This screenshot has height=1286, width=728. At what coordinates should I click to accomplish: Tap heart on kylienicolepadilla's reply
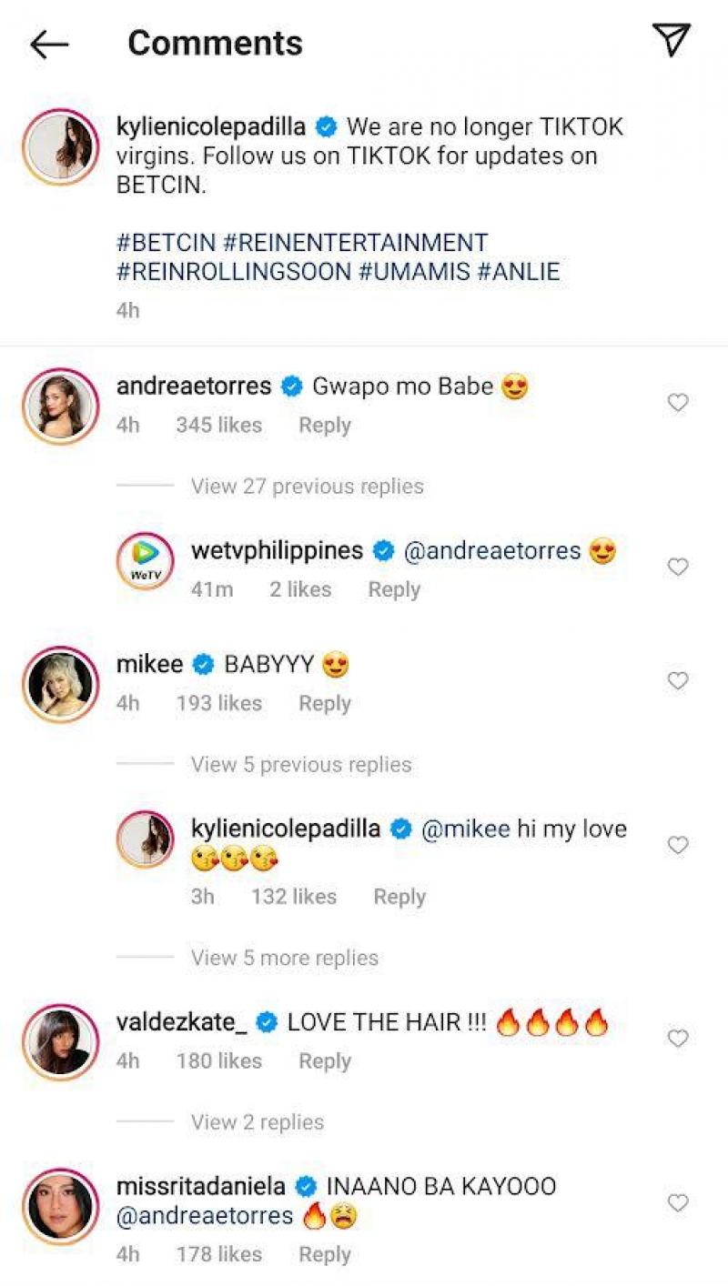point(678,846)
